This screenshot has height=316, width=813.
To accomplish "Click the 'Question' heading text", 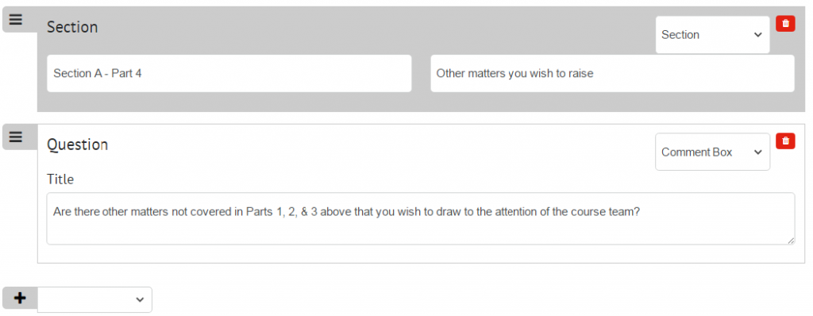I will tap(77, 145).
